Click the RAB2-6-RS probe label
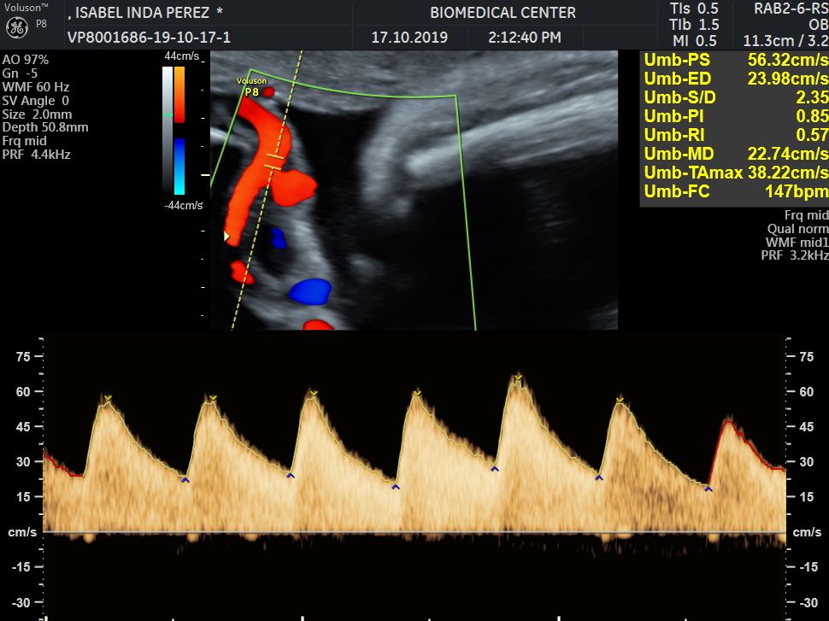The image size is (829, 621). click(791, 9)
